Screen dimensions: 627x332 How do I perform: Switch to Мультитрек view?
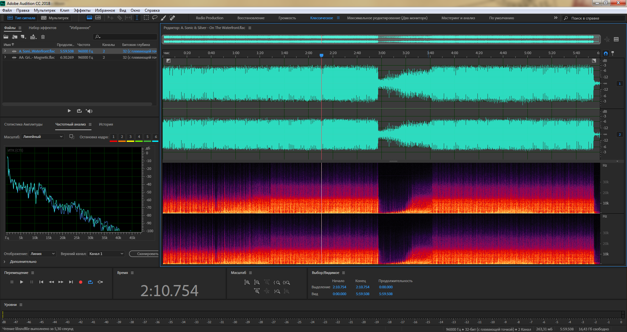(x=55, y=18)
